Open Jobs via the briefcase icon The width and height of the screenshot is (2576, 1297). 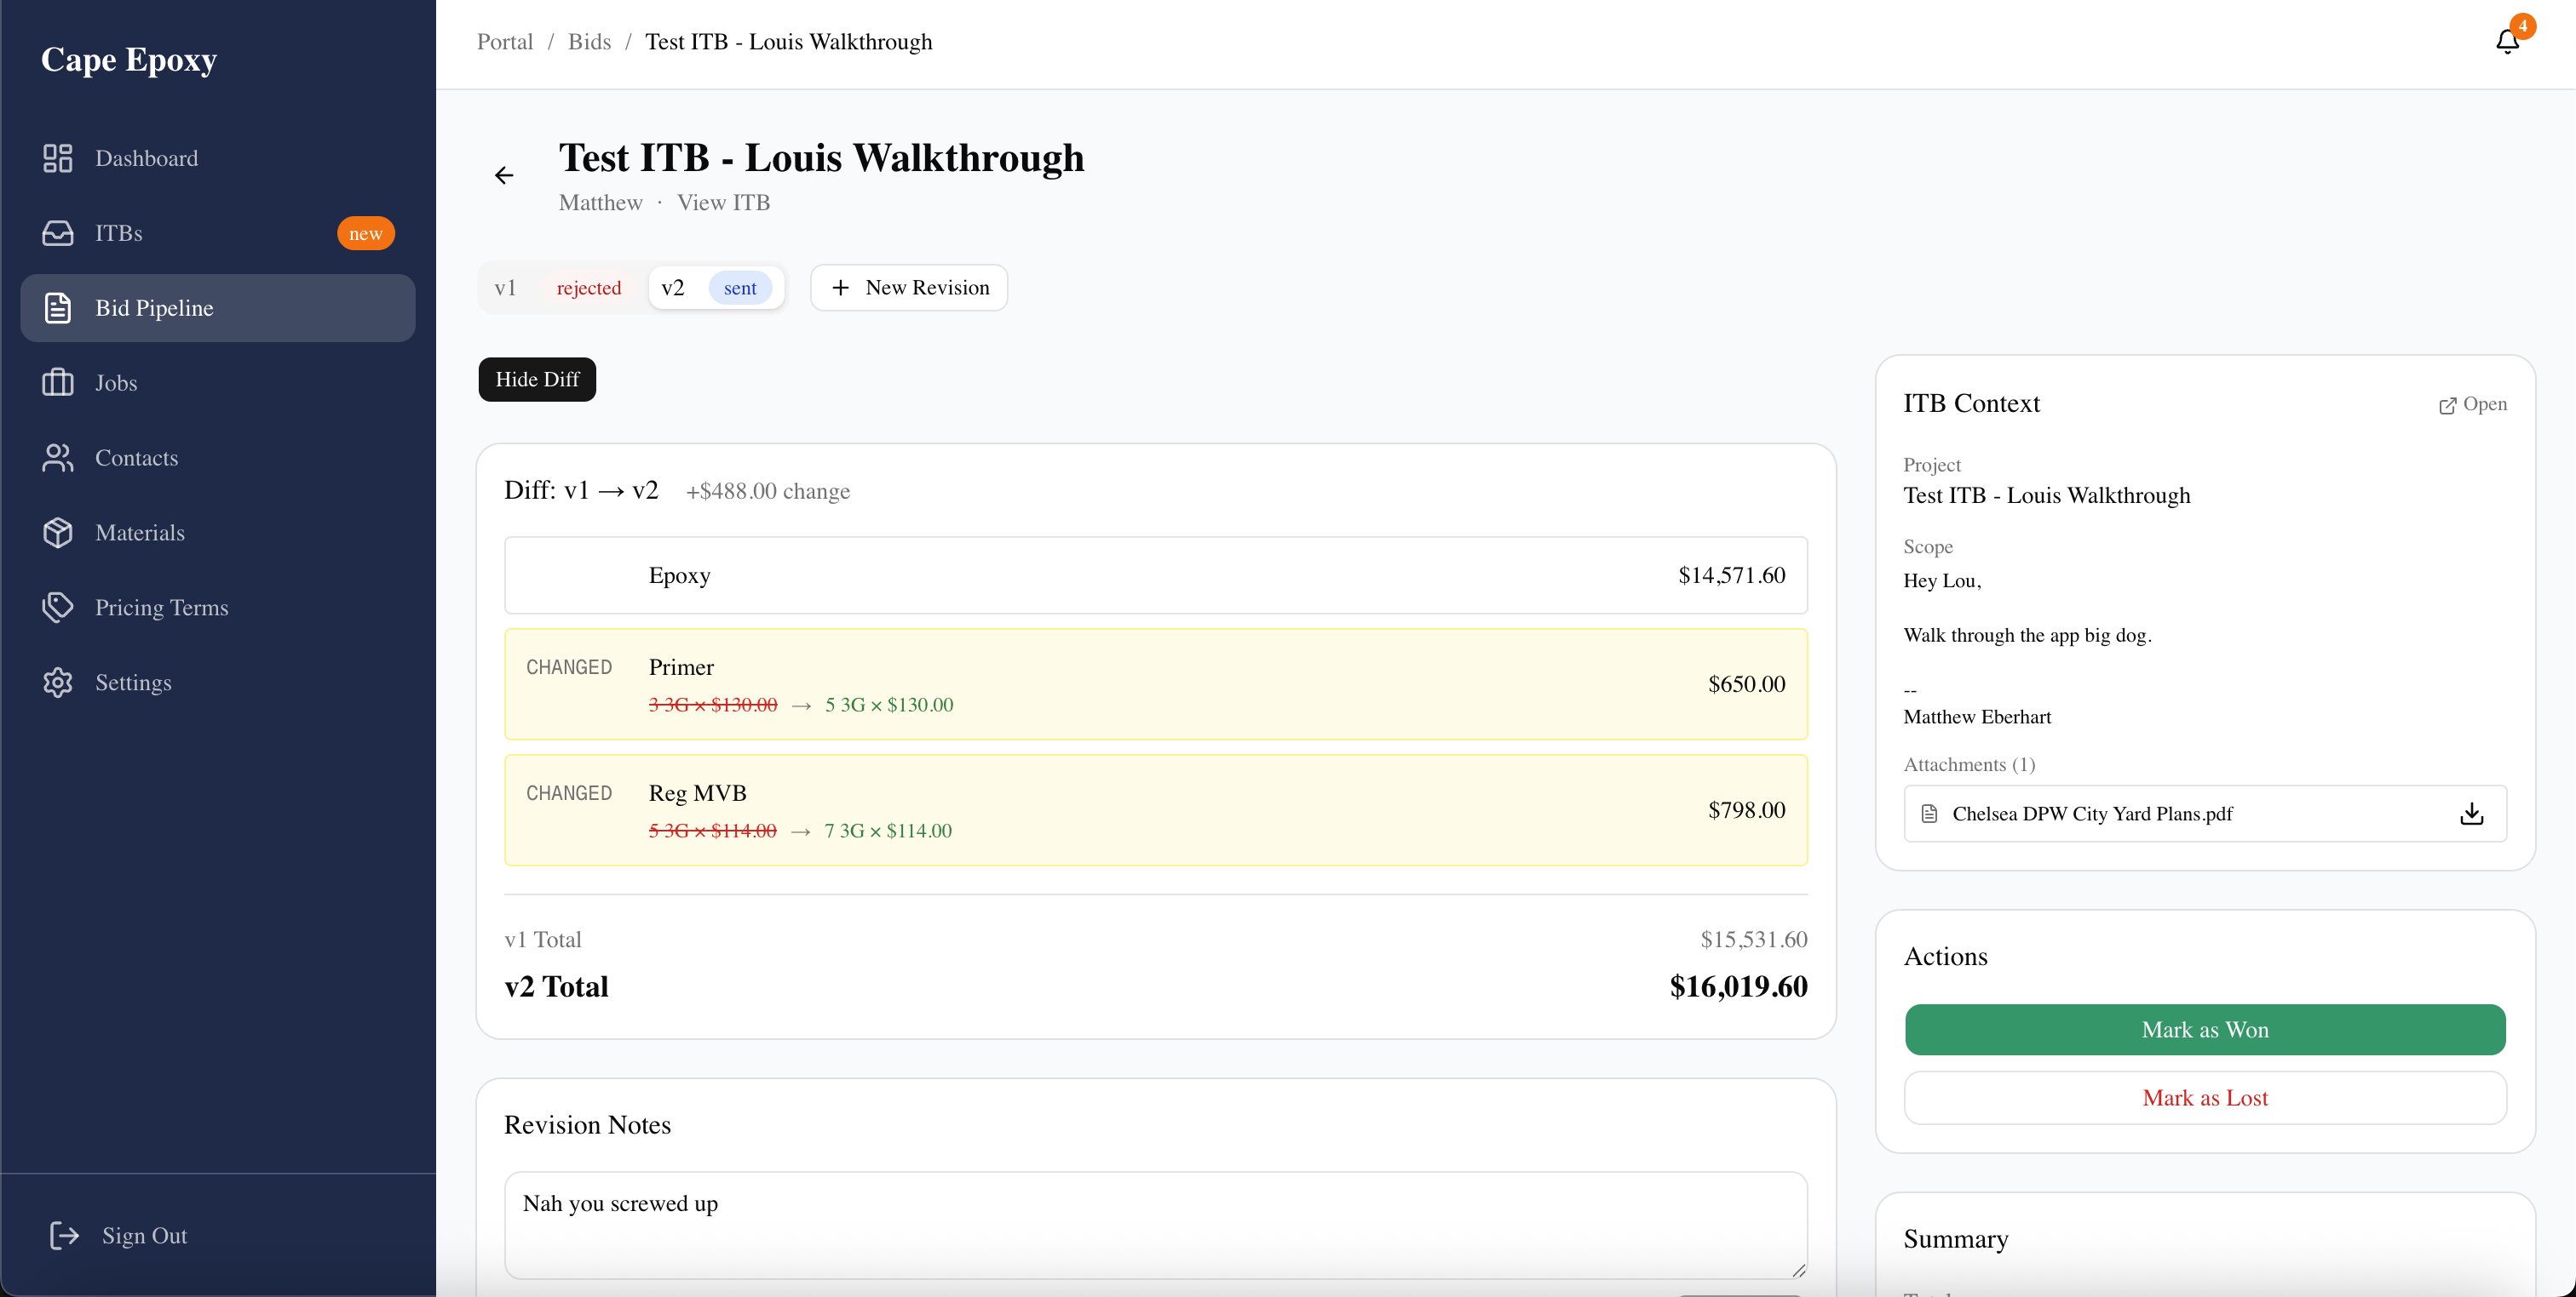coord(57,383)
